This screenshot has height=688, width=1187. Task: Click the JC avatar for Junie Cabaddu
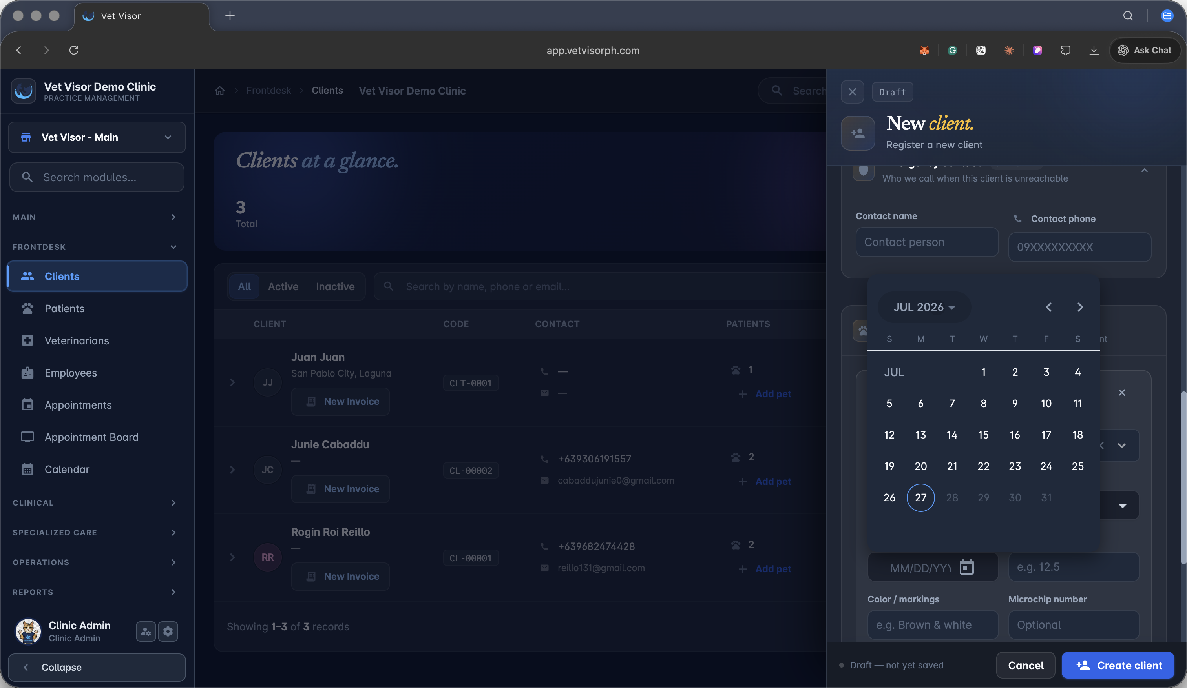[x=268, y=470]
